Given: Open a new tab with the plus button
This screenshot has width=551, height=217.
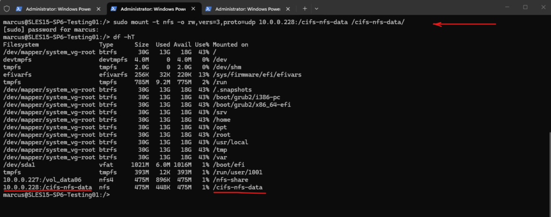Looking at the screenshot, I should click(x=305, y=9).
